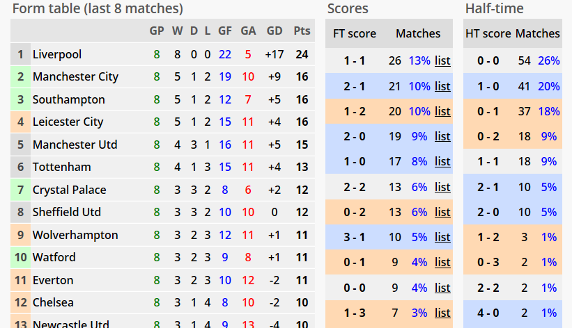This screenshot has width=572, height=328.
Task: Open the list link for 1 - 2 score
Action: click(x=442, y=111)
